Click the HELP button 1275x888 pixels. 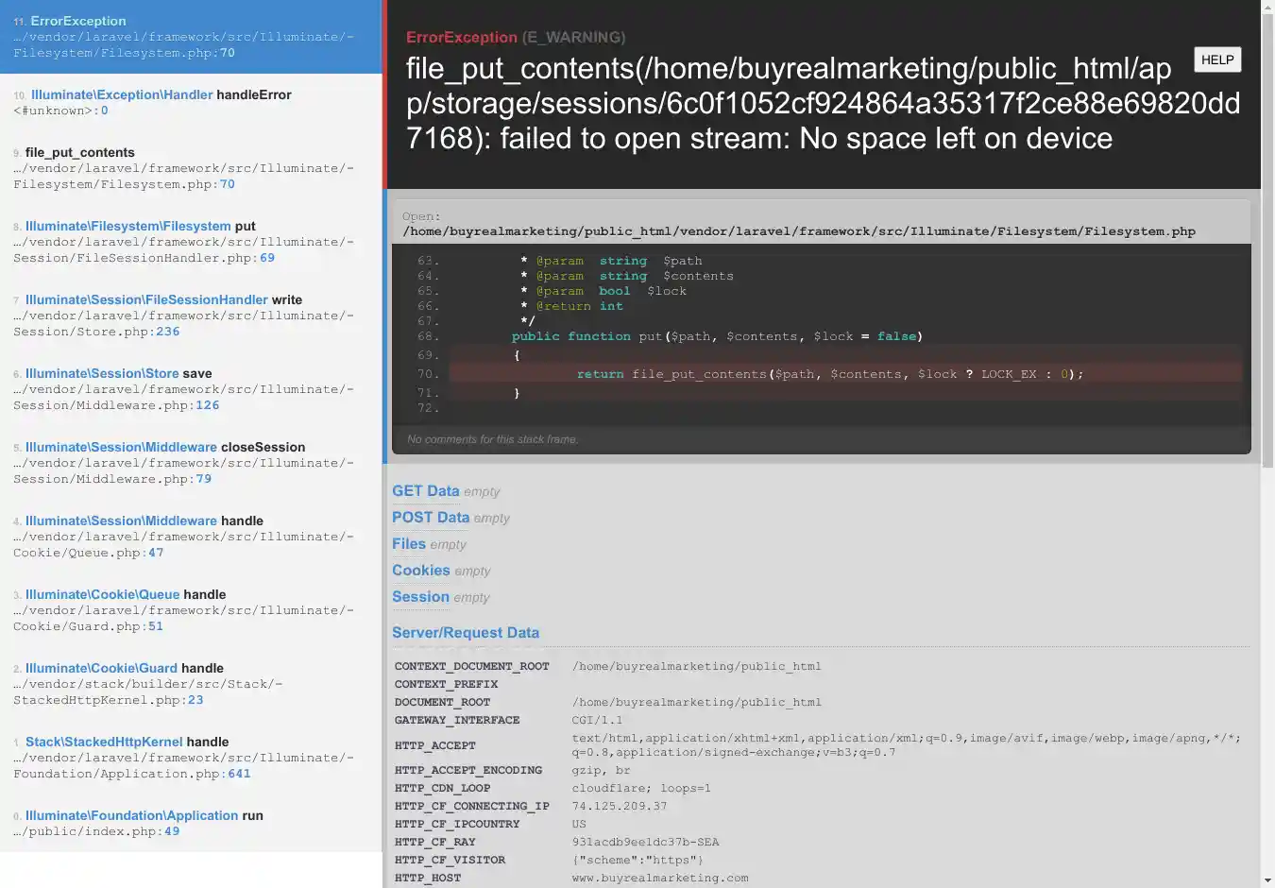[1217, 60]
